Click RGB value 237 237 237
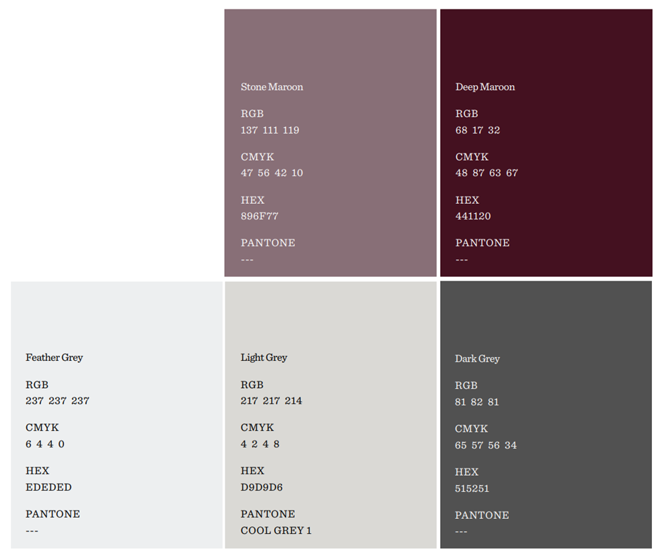Screen dimensions: 658x554 tap(57, 401)
